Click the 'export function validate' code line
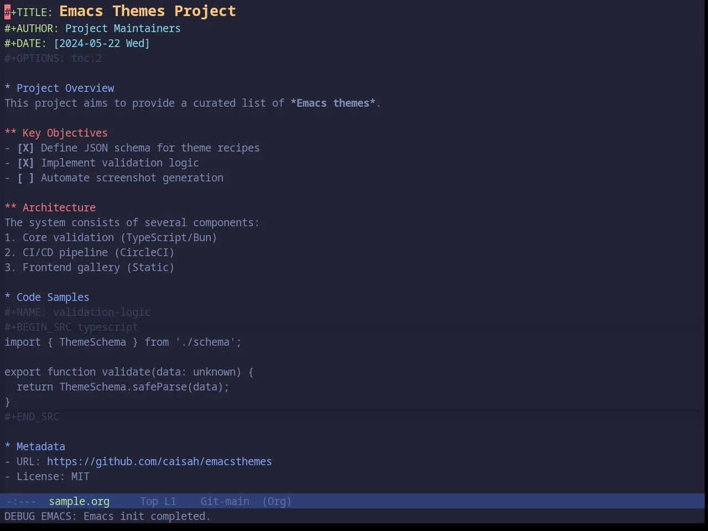This screenshot has width=708, height=531. pos(129,372)
